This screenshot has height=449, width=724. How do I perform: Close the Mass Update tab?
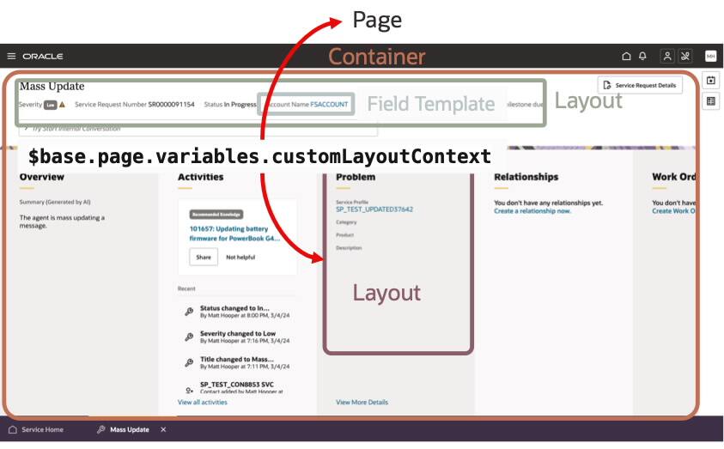click(163, 429)
